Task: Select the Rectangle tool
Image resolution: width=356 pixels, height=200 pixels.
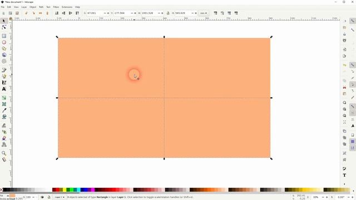Action: [4, 36]
